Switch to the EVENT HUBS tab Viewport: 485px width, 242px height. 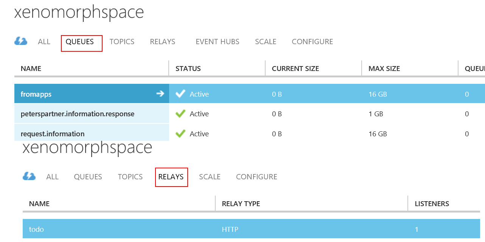click(x=217, y=42)
